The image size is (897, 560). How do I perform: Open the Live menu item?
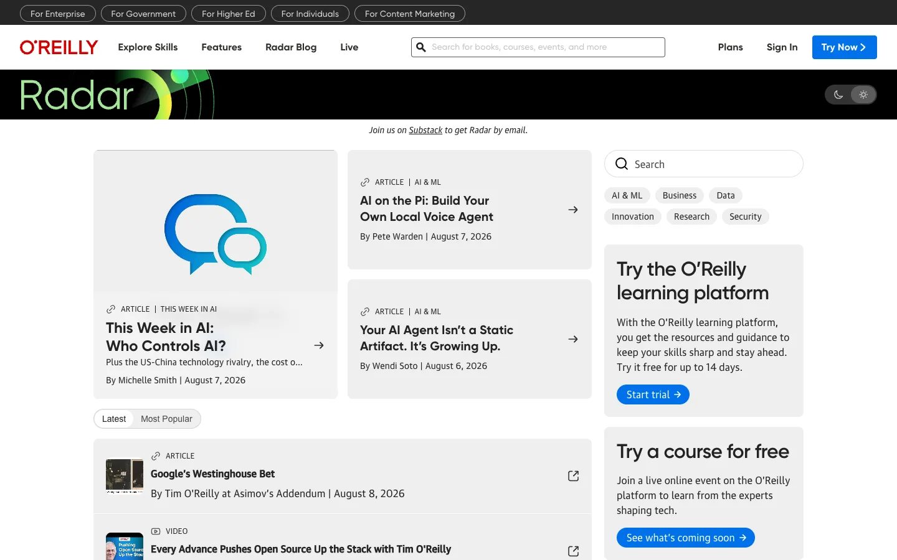(x=349, y=47)
